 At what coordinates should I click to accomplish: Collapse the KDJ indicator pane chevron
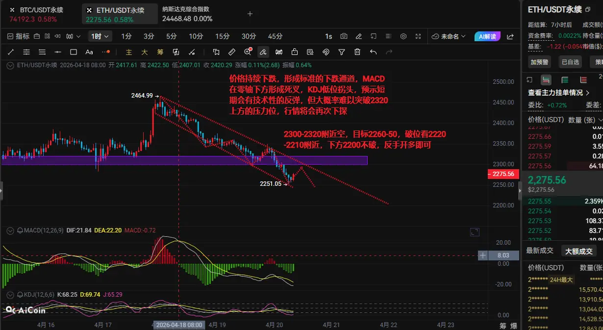[11, 294]
